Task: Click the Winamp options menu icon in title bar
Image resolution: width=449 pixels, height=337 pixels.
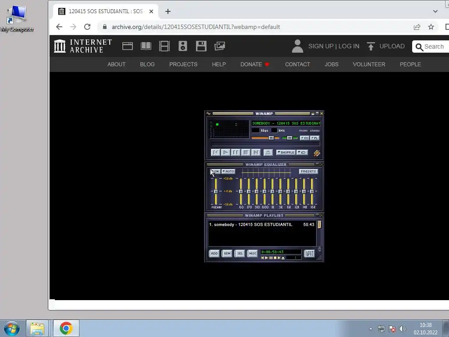Action: coord(208,114)
